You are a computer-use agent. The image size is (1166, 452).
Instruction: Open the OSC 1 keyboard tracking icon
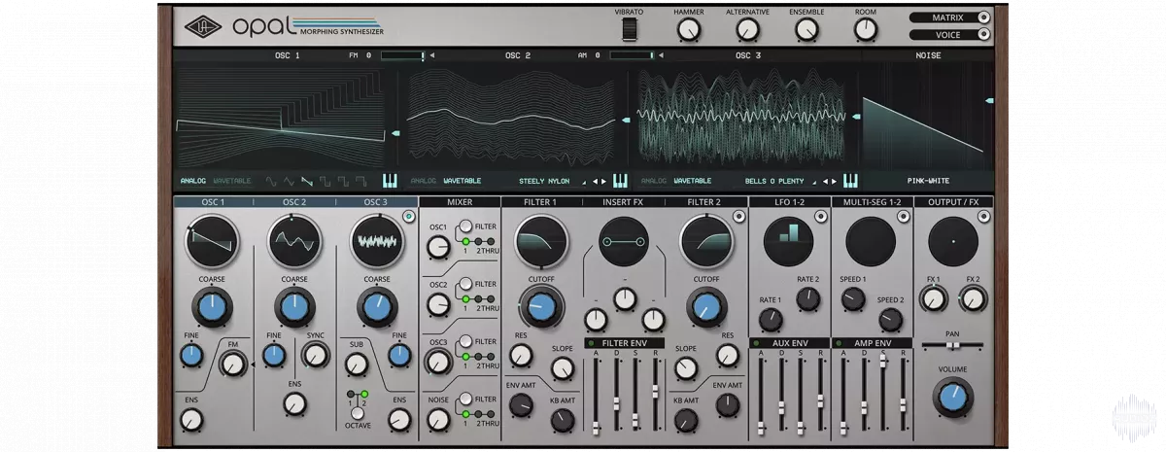click(391, 181)
